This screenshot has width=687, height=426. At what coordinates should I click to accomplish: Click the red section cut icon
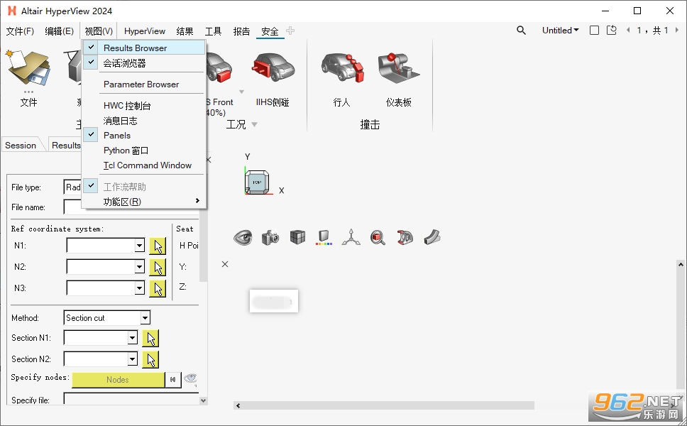click(405, 238)
